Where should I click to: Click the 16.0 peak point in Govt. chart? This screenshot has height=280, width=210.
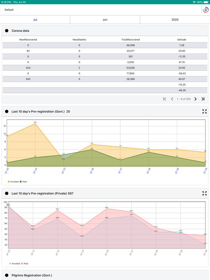(x=35, y=123)
